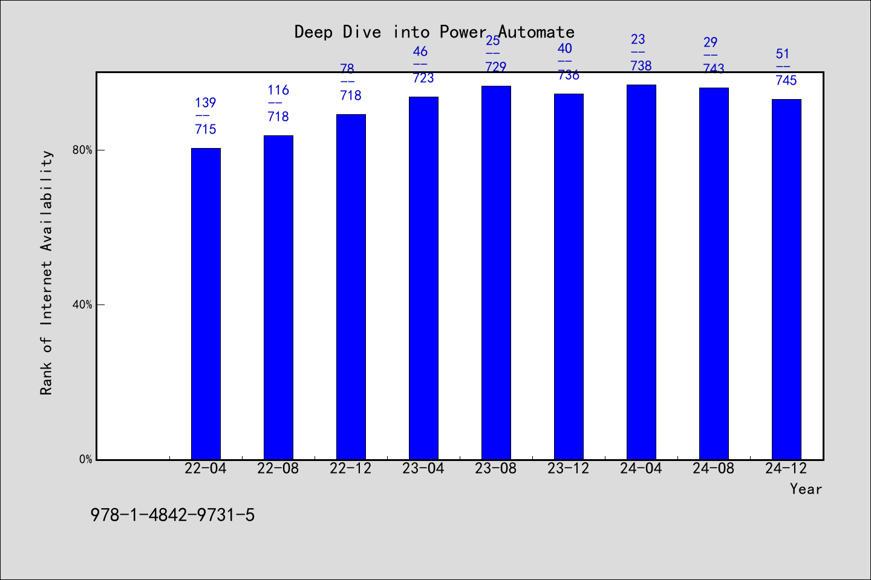Select the 24-12 bar

point(786,279)
